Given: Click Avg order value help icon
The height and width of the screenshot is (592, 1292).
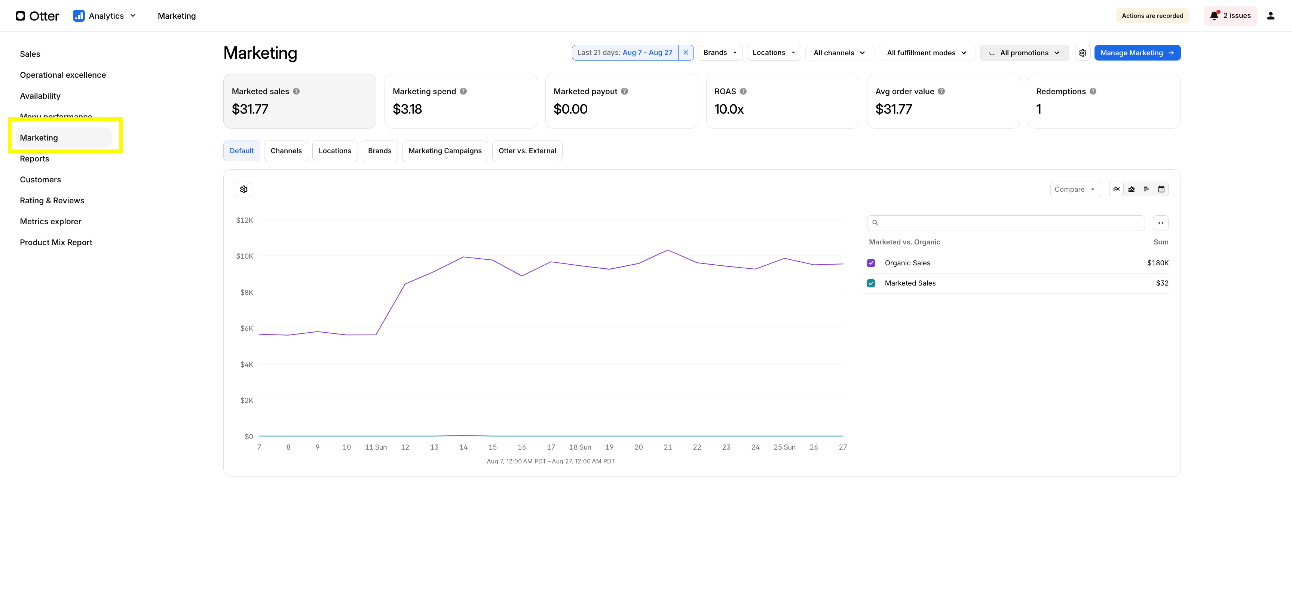Looking at the screenshot, I should point(942,91).
